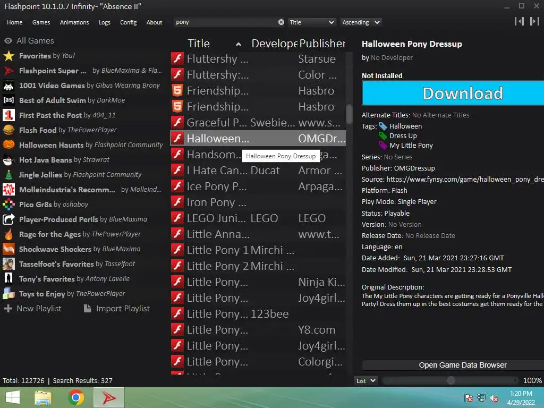This screenshot has height=408, width=544.
Task: Open the fynsy.com source link
Action: tap(465, 180)
